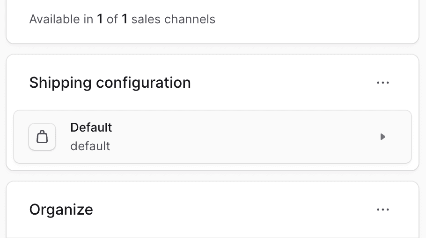
Task: Click the word "sales" in the top card
Action: point(145,20)
